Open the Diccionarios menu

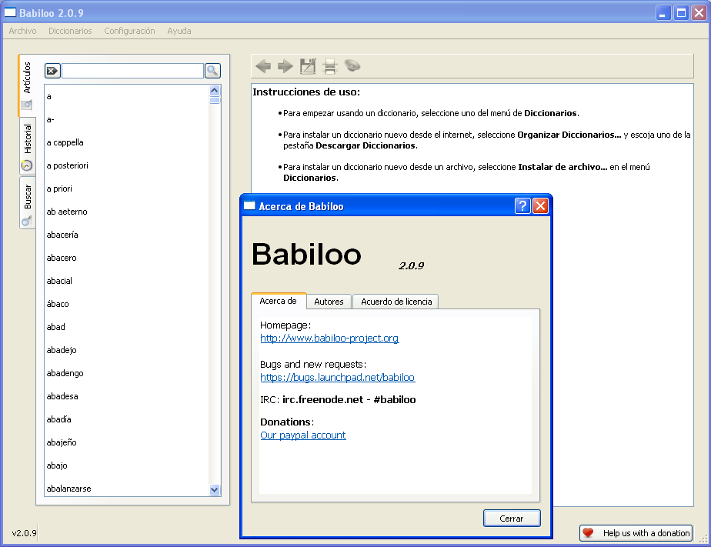pos(70,31)
